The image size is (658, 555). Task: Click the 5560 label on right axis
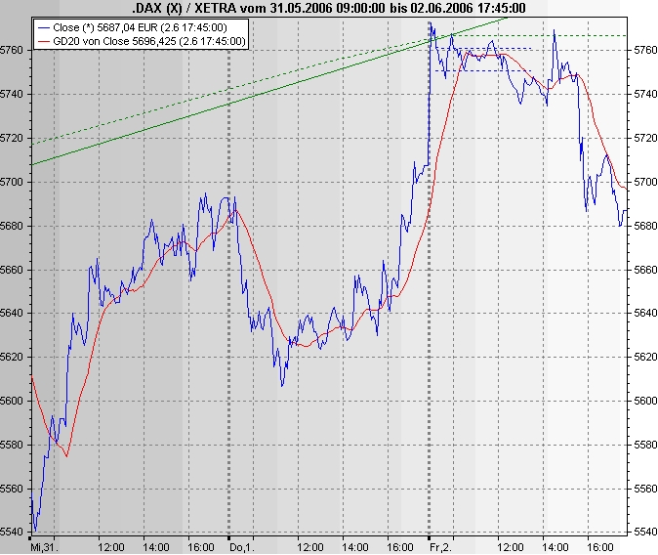click(645, 489)
